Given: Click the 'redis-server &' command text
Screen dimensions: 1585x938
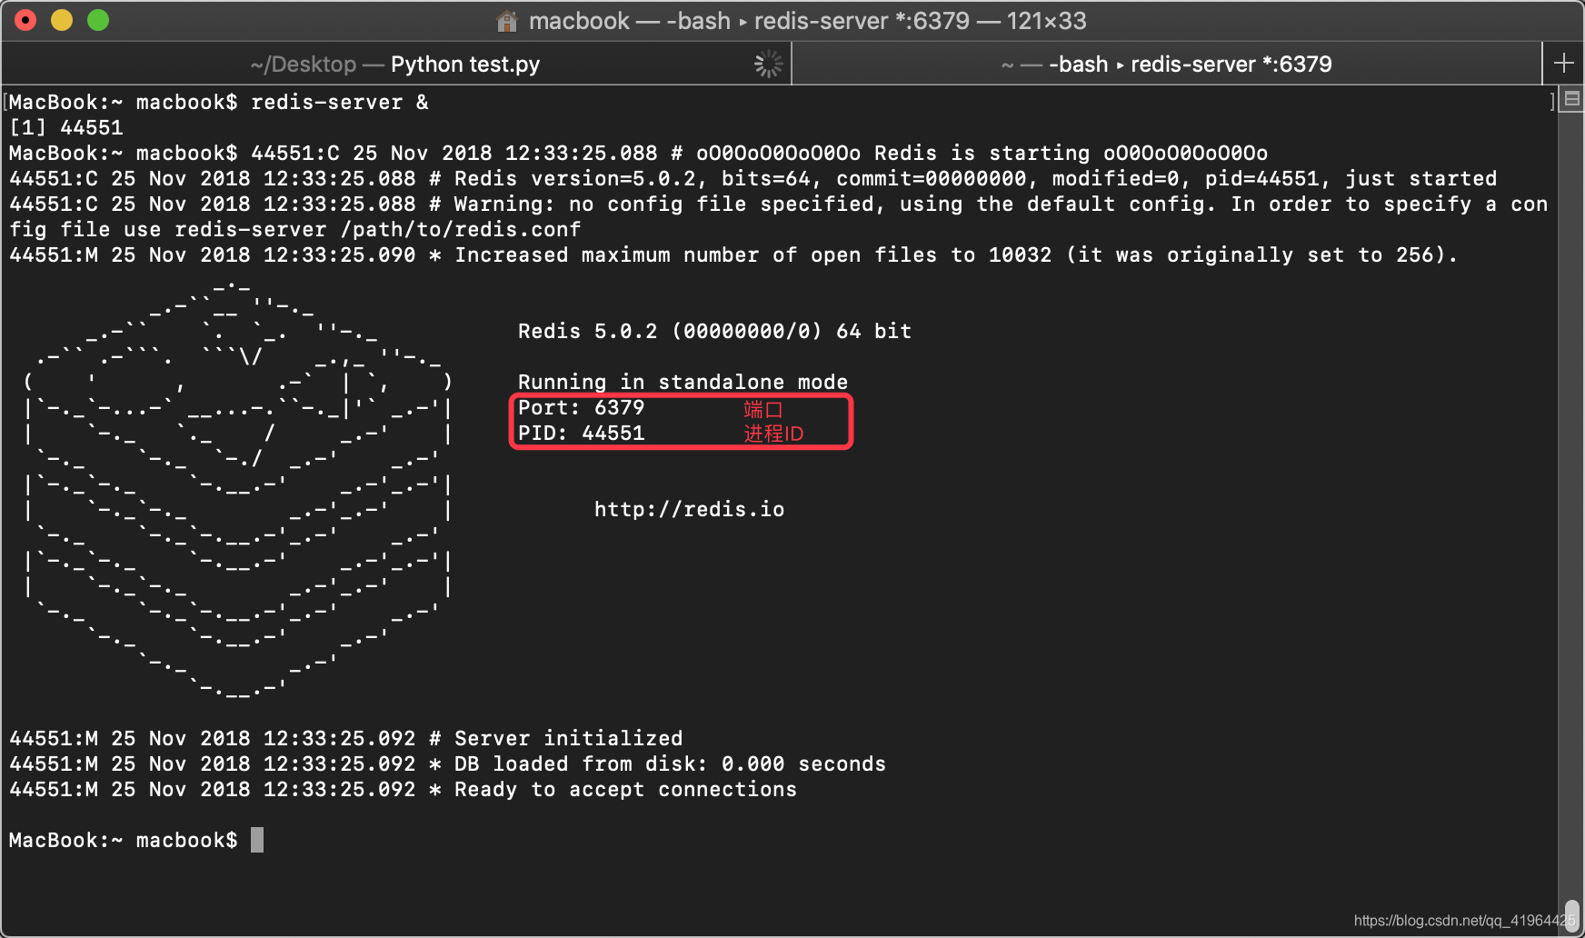Looking at the screenshot, I should [340, 103].
